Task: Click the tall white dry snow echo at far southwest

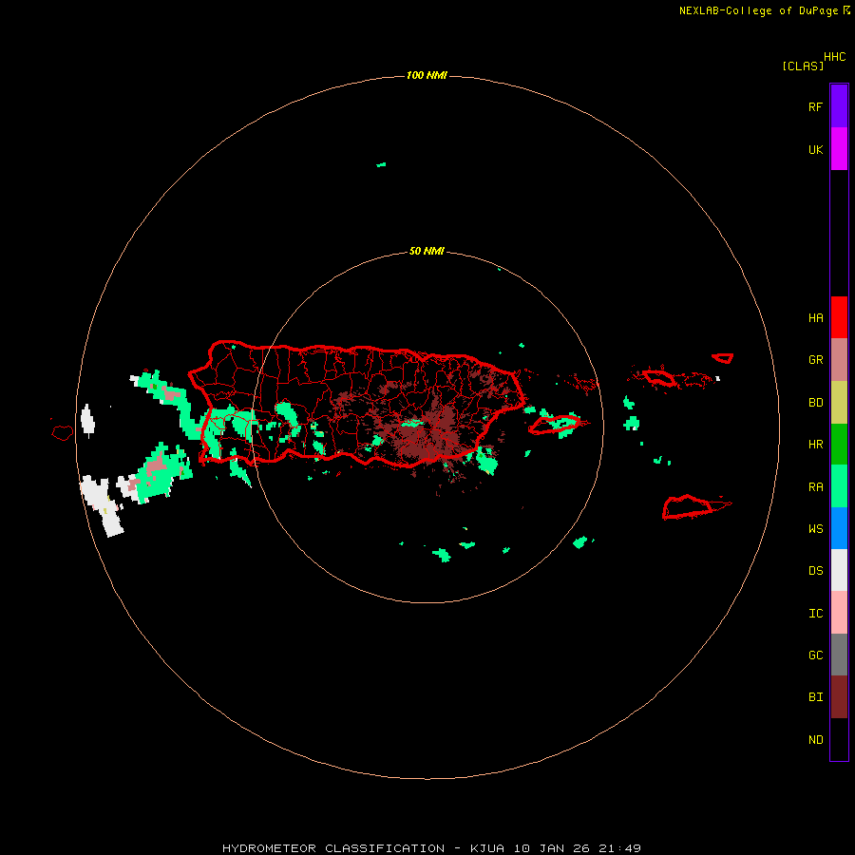Action: point(102,505)
